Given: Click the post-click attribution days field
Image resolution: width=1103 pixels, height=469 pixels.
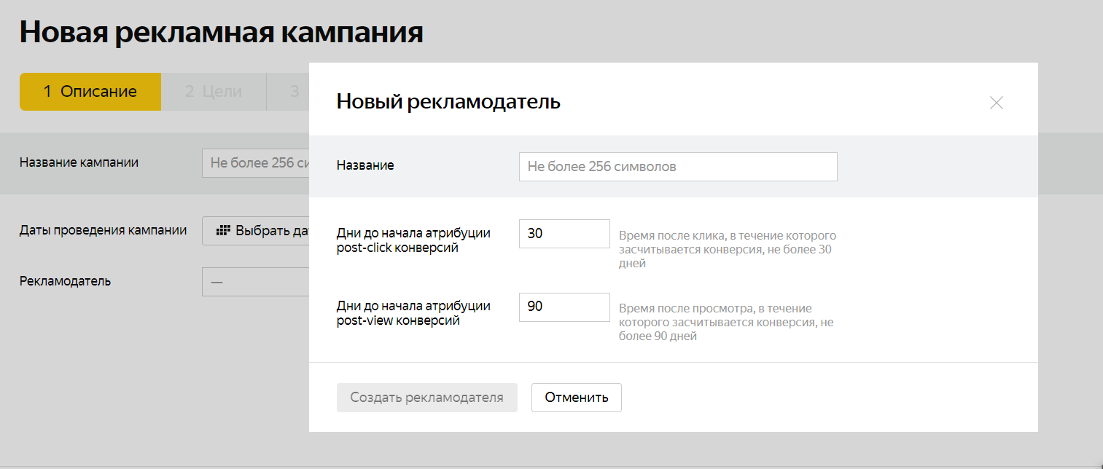Looking at the screenshot, I should 564,234.
